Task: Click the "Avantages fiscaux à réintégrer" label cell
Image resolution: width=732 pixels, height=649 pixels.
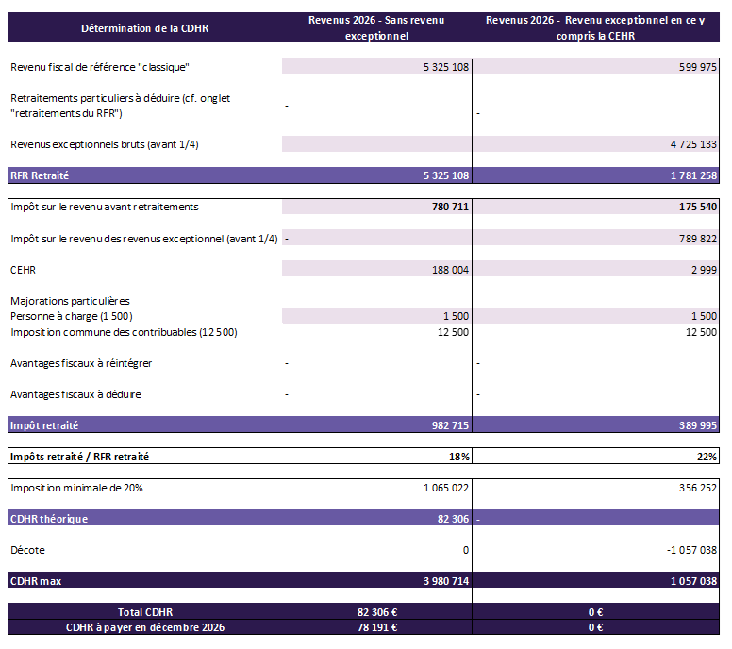Action: 81,363
